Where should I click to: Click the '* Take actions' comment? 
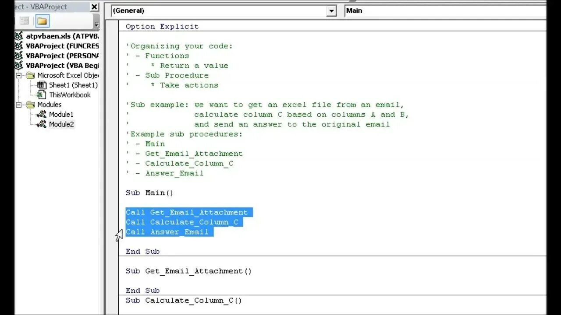click(x=172, y=85)
